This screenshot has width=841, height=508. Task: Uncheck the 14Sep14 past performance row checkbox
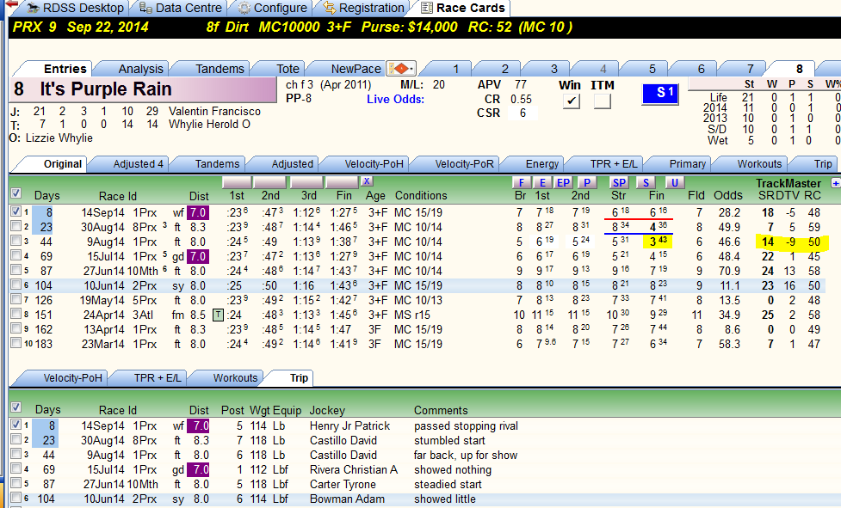click(x=15, y=211)
